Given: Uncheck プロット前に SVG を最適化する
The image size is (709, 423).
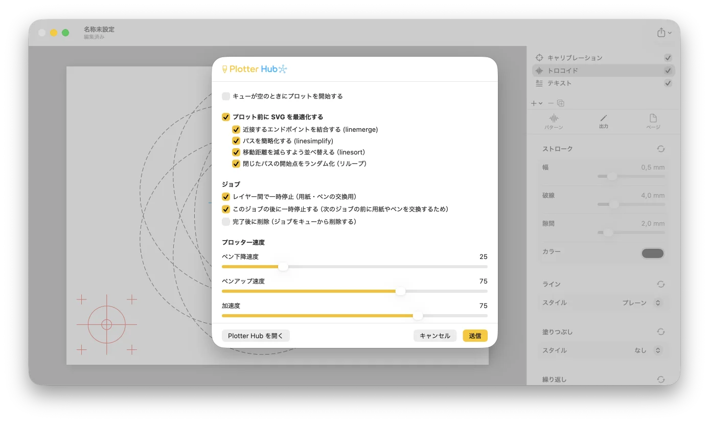Looking at the screenshot, I should coord(226,117).
